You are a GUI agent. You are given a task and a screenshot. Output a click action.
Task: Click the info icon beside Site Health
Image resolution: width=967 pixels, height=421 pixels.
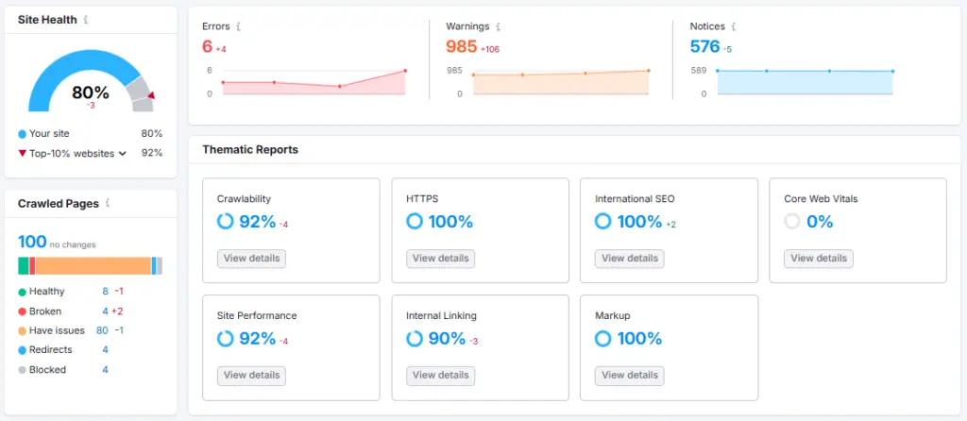click(x=87, y=20)
